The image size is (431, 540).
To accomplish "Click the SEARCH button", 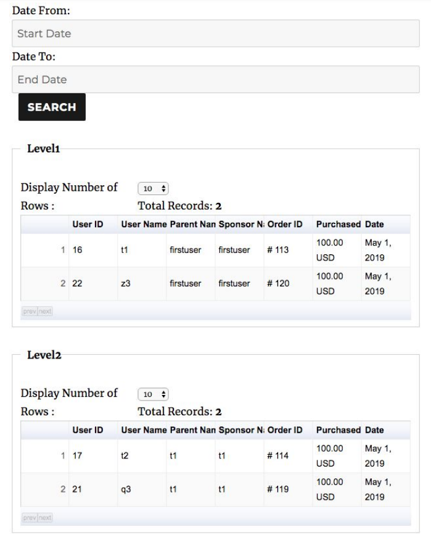I will tap(52, 107).
